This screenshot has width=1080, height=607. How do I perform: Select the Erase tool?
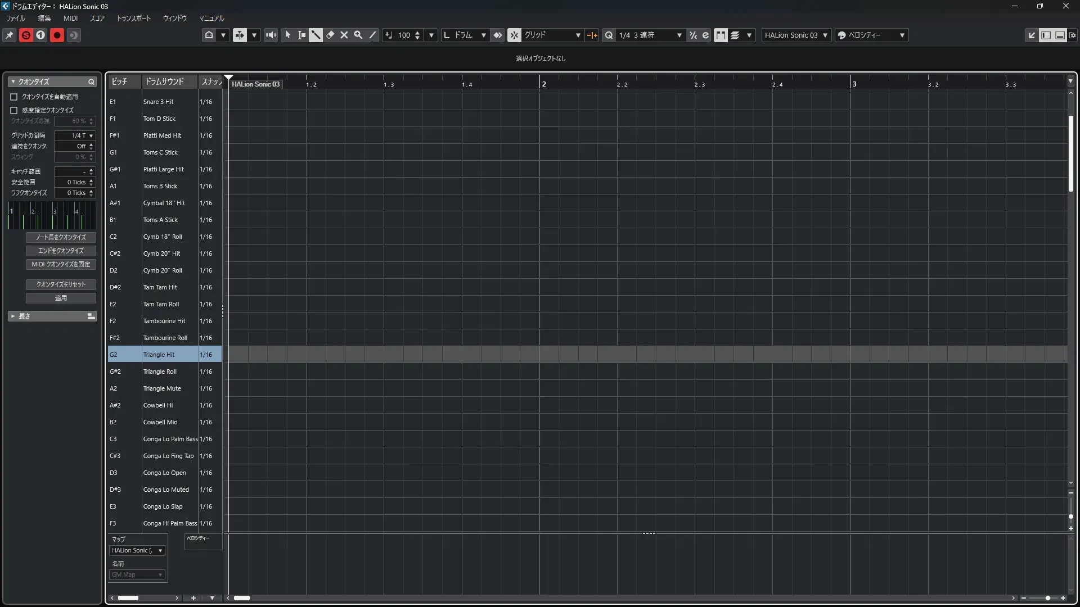tap(330, 35)
